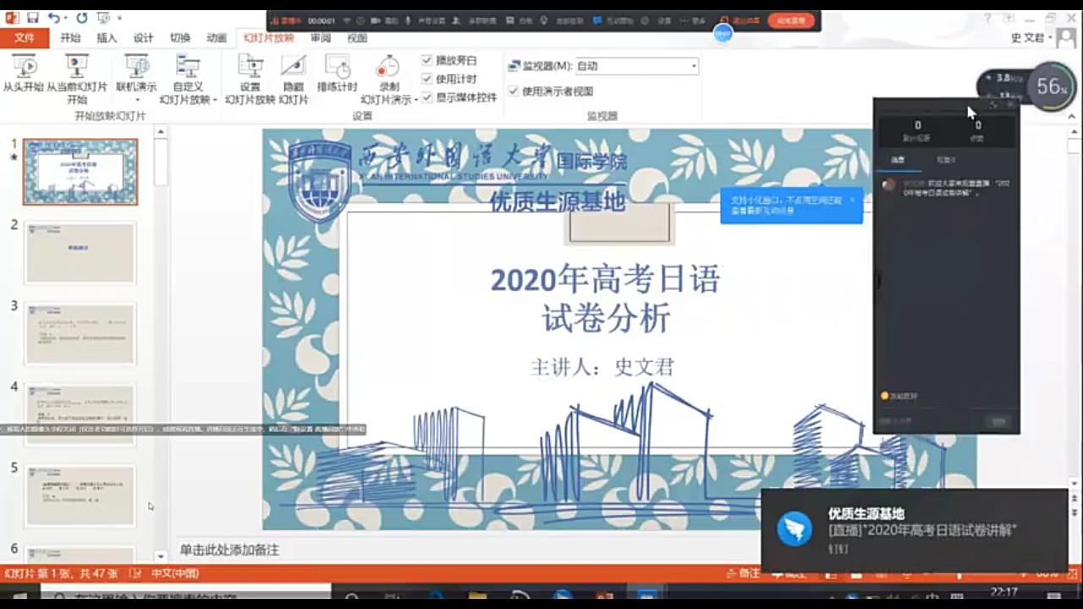
Task: Select slide 4 thumbnail
Action: pyautogui.click(x=80, y=415)
